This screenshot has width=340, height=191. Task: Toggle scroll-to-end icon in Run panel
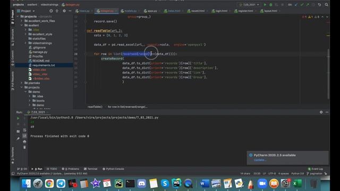point(24,136)
